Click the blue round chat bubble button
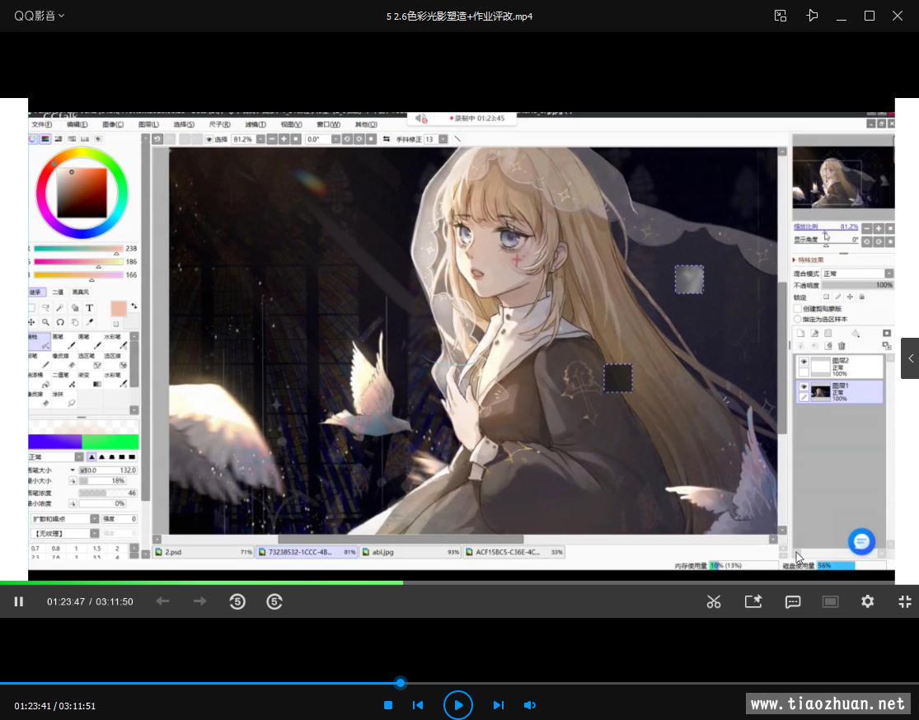The image size is (919, 720). click(861, 541)
